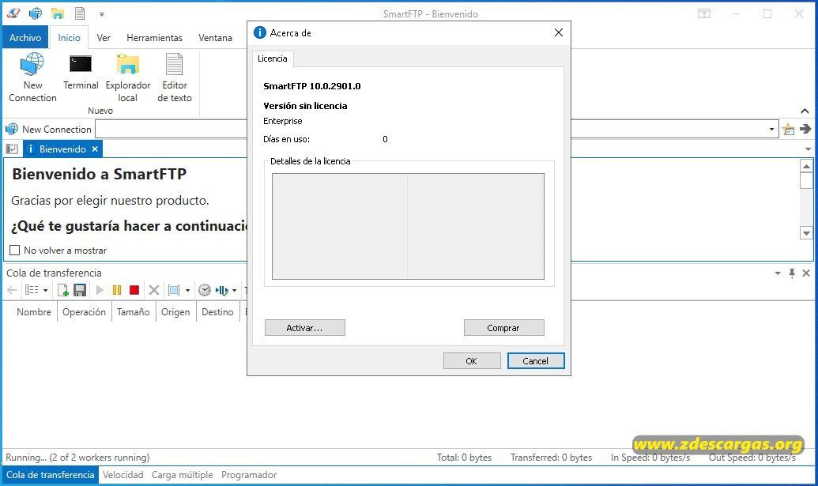Click New Connection address bar label
The image size is (818, 486).
(x=56, y=130)
